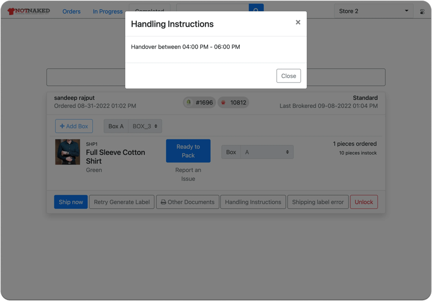Click Handover between 04:00 PM - 06:00 PM text

tap(185, 47)
